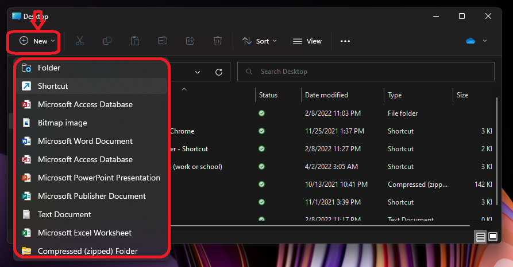Click the vertical scrollbar of file list
Viewport: 513px width, 267px height.
497,151
